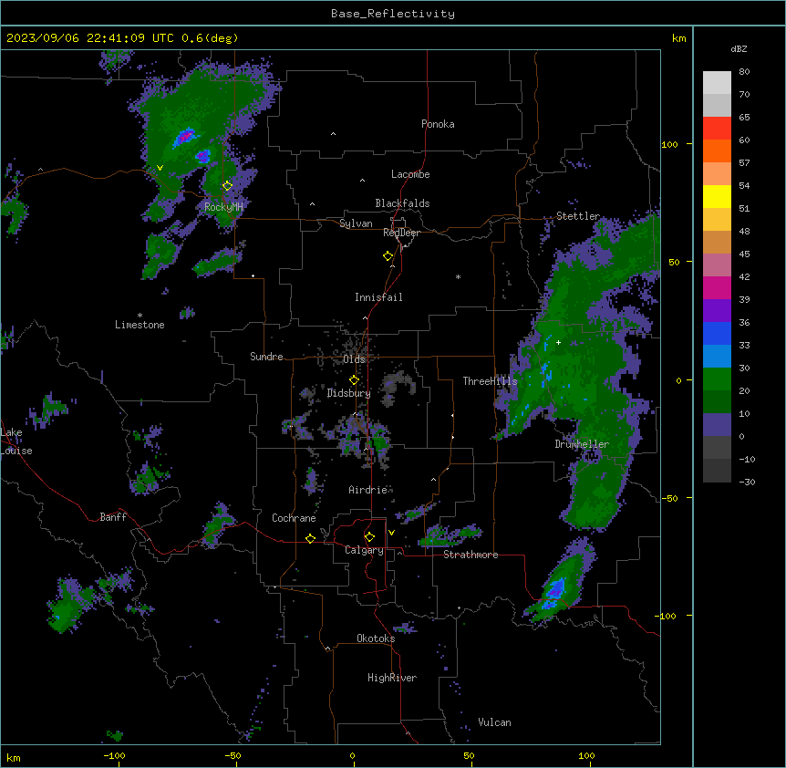Click the Sundre town label

click(x=266, y=357)
